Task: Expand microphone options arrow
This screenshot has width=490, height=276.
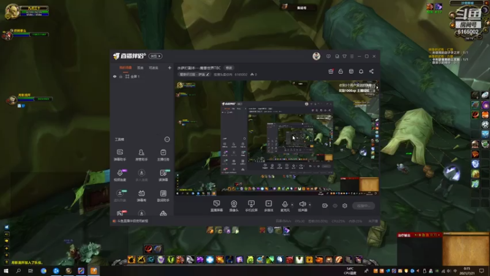Action: pos(292,205)
